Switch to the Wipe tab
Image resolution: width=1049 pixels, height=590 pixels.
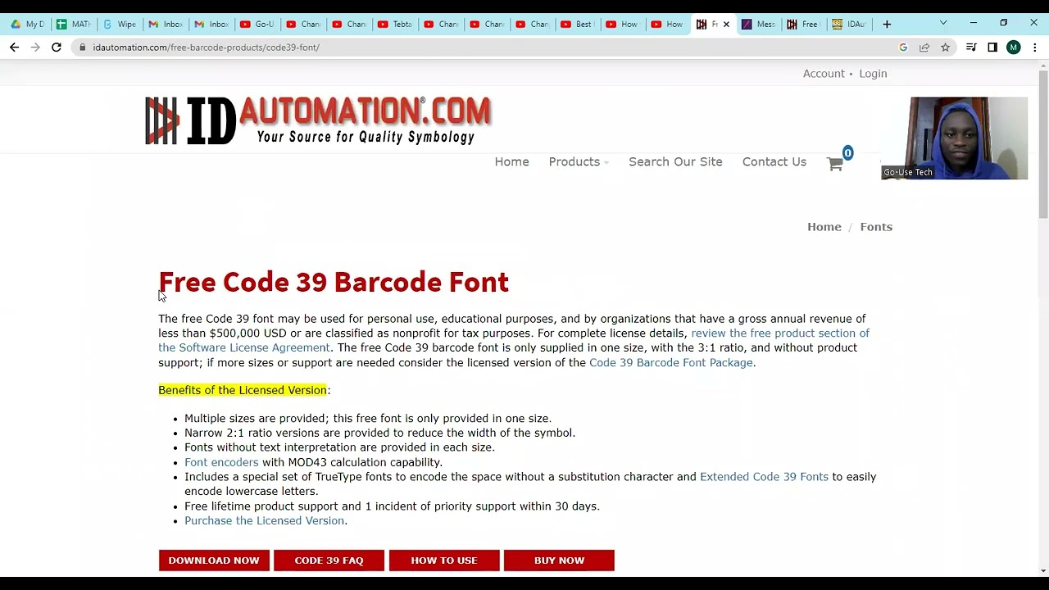point(119,24)
